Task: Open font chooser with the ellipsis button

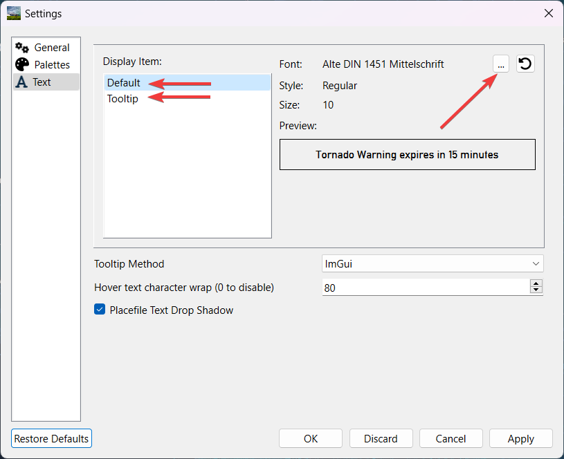Action: (501, 64)
